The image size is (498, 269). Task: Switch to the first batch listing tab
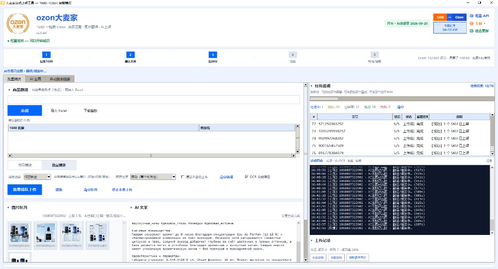click(x=14, y=79)
